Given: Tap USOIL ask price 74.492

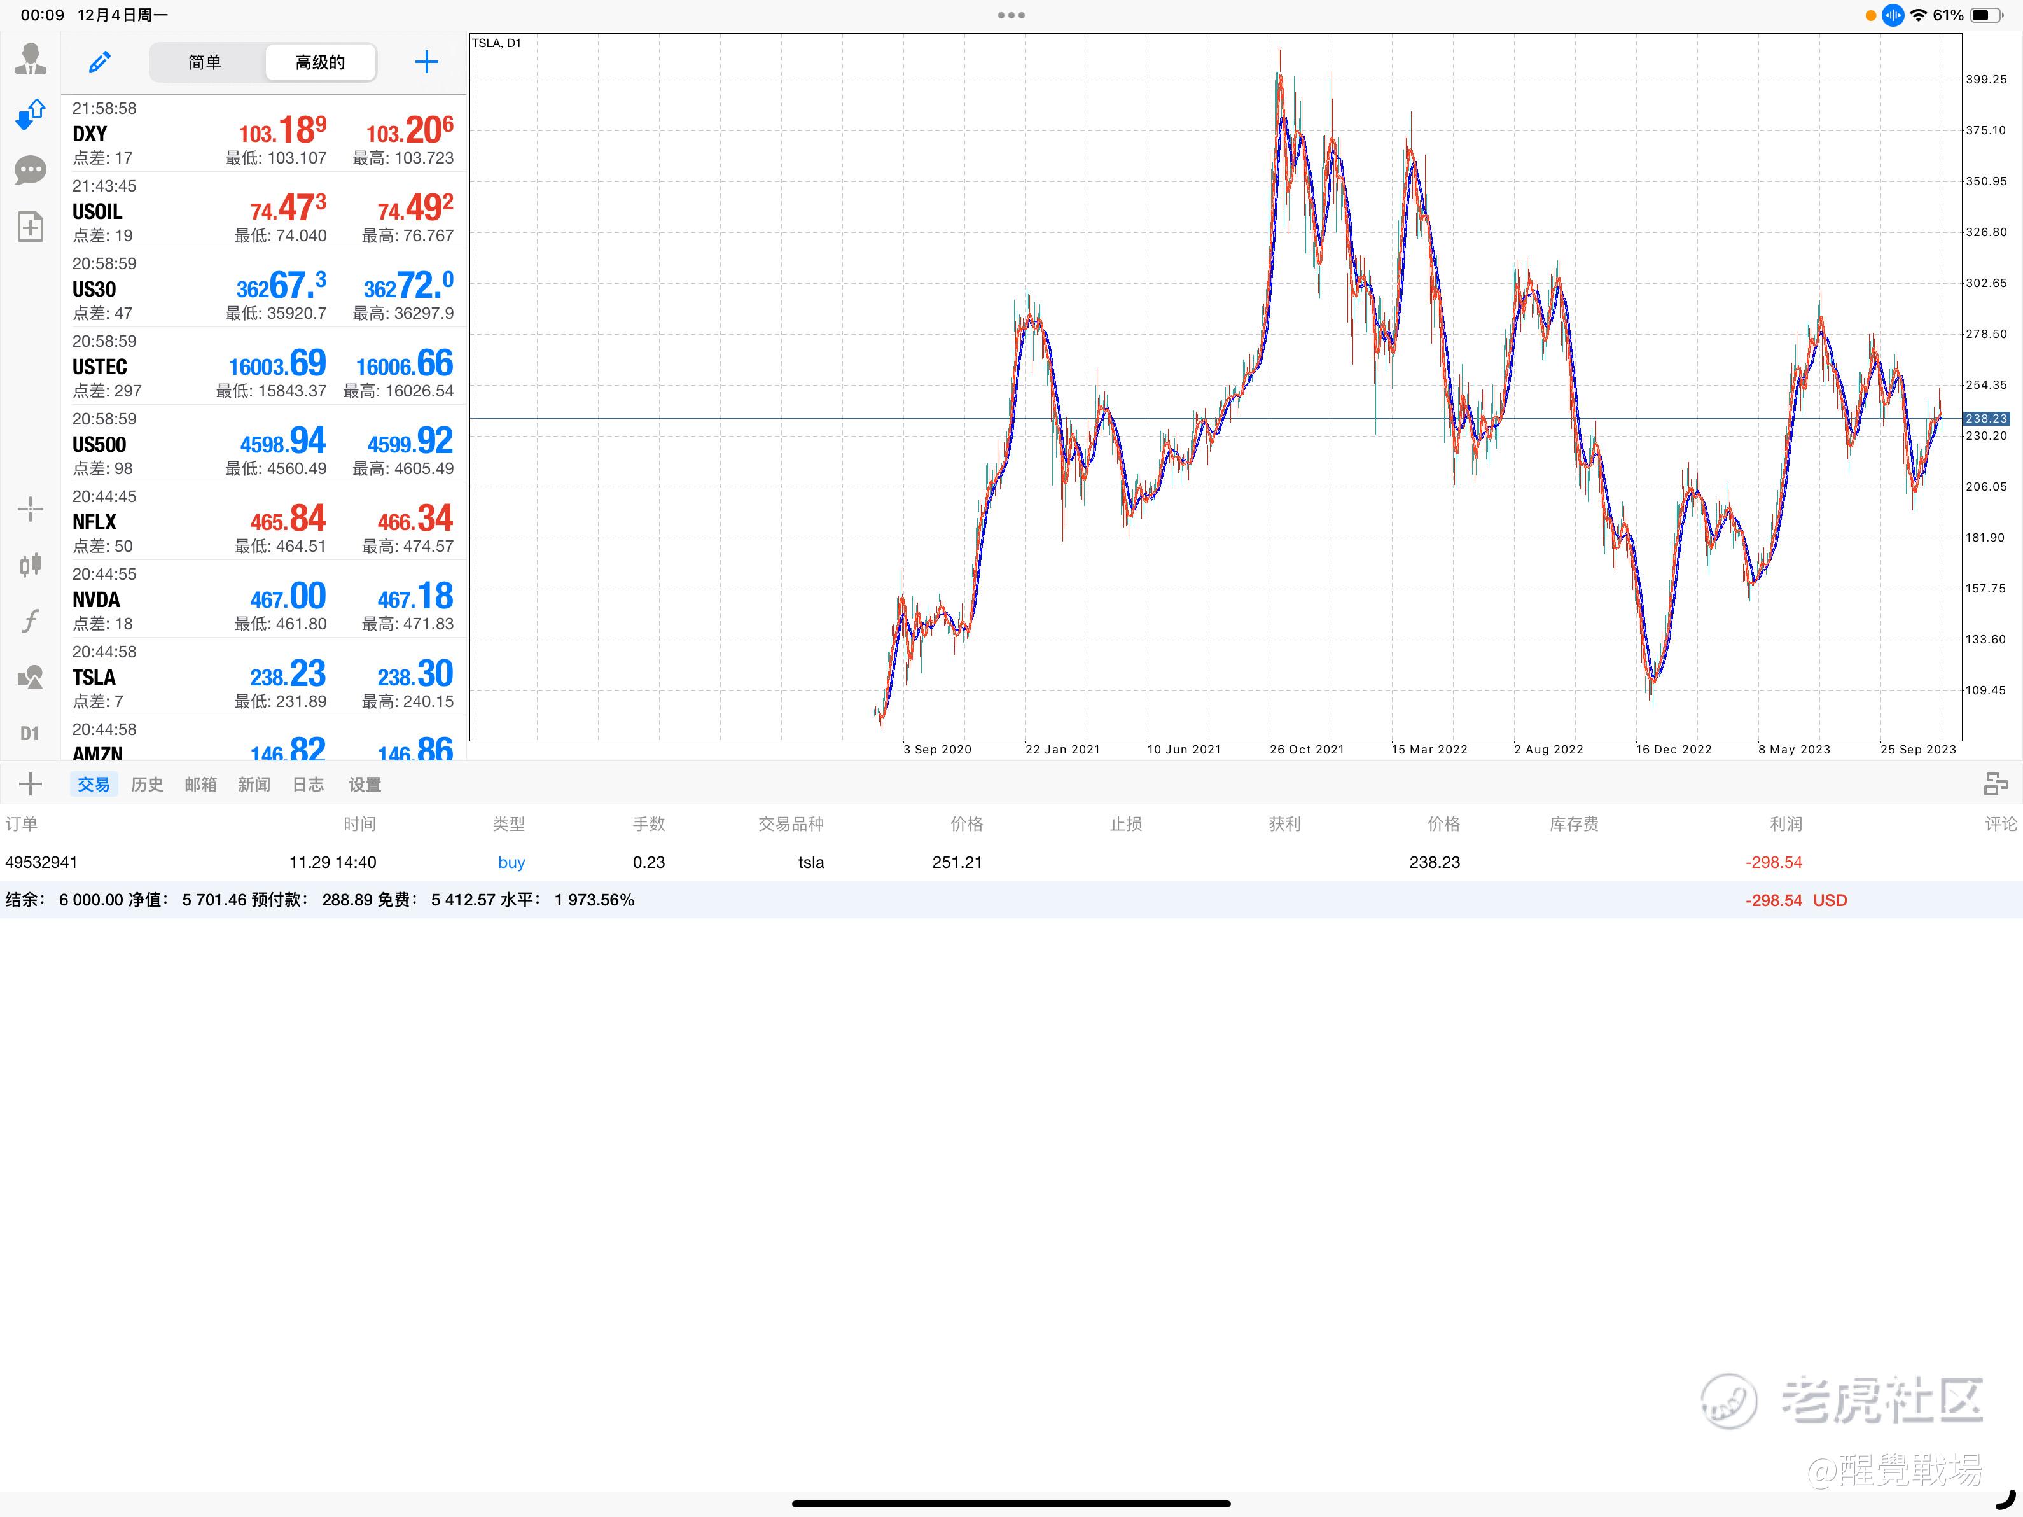Looking at the screenshot, I should pos(415,209).
